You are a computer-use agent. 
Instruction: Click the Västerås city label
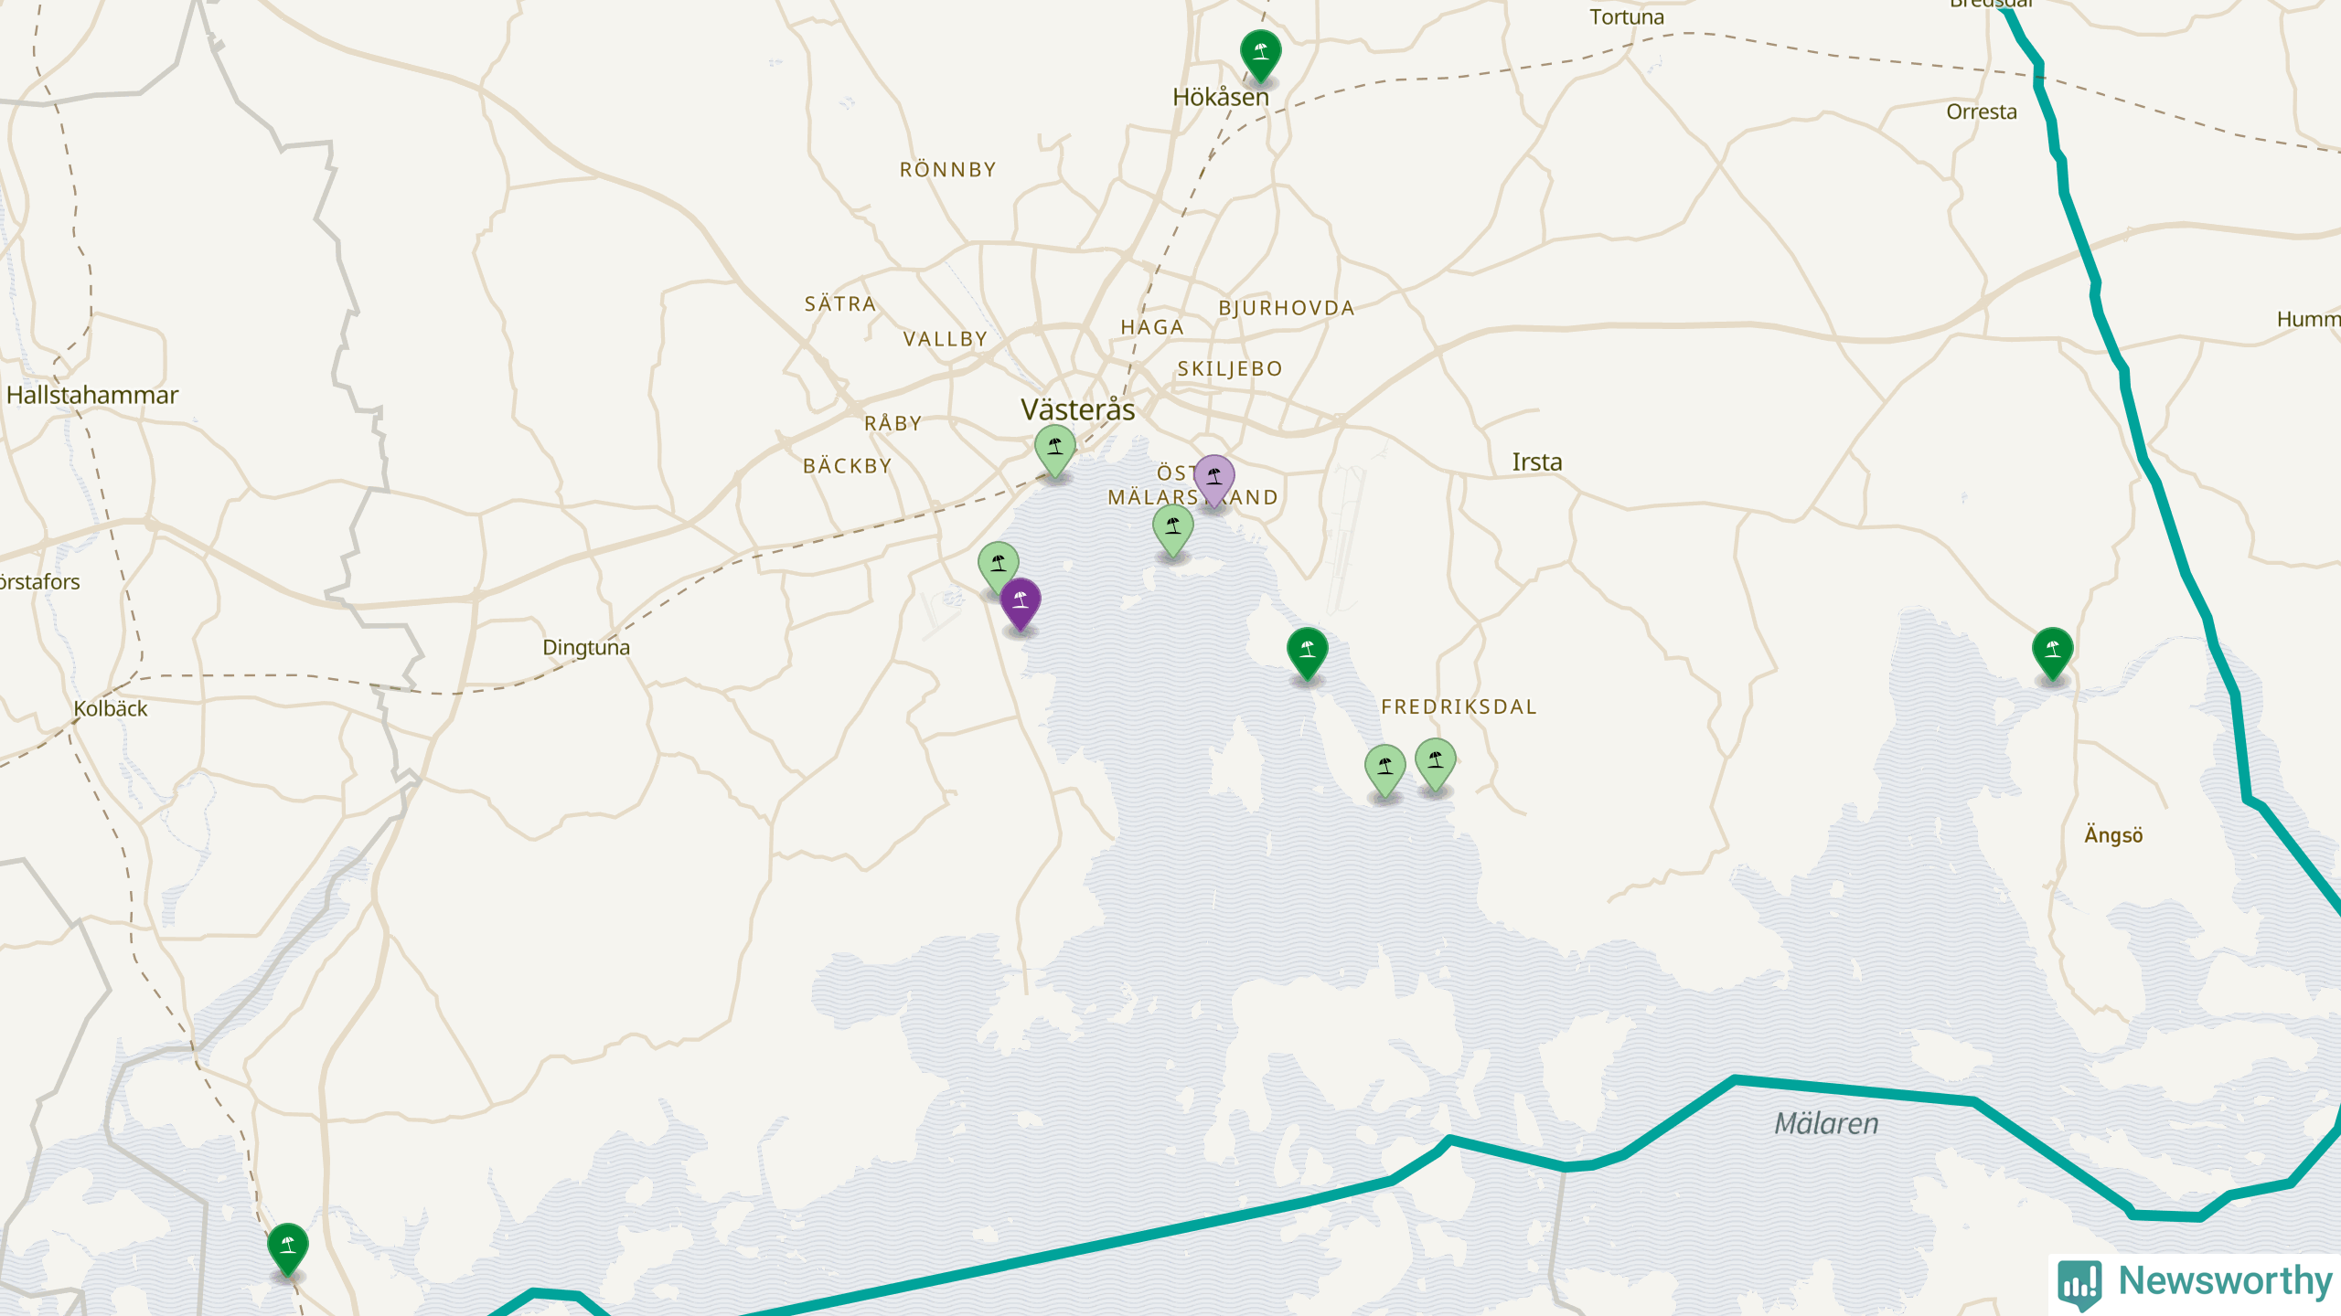pyautogui.click(x=1078, y=409)
